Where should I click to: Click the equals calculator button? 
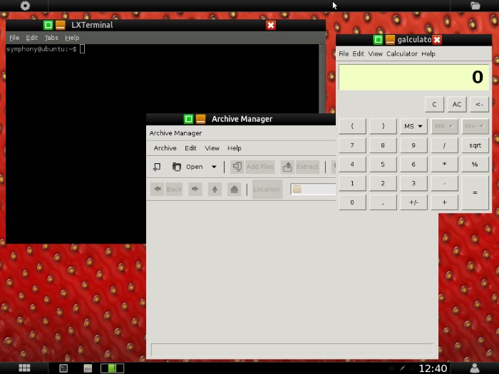[475, 193]
